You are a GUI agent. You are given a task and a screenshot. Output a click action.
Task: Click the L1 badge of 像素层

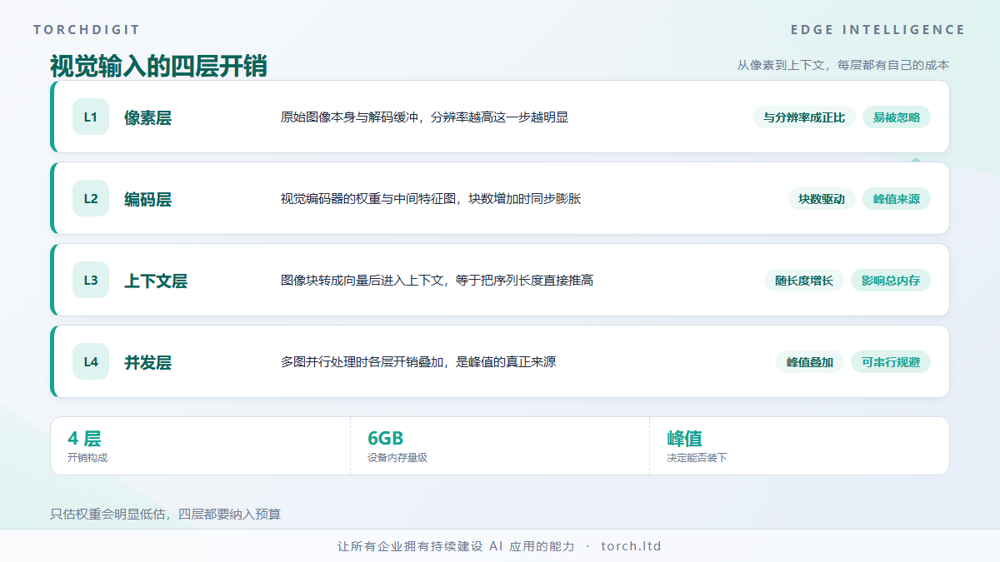[x=91, y=117]
